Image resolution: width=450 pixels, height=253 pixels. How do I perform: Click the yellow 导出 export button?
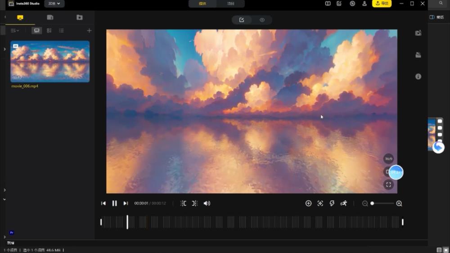pyautogui.click(x=382, y=4)
